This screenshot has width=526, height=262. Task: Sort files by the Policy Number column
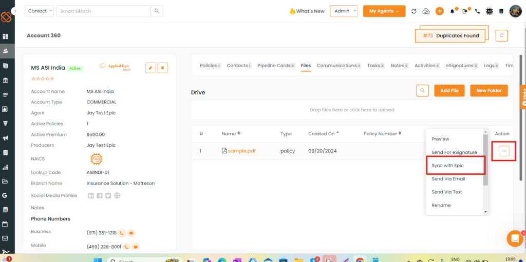click(382, 134)
